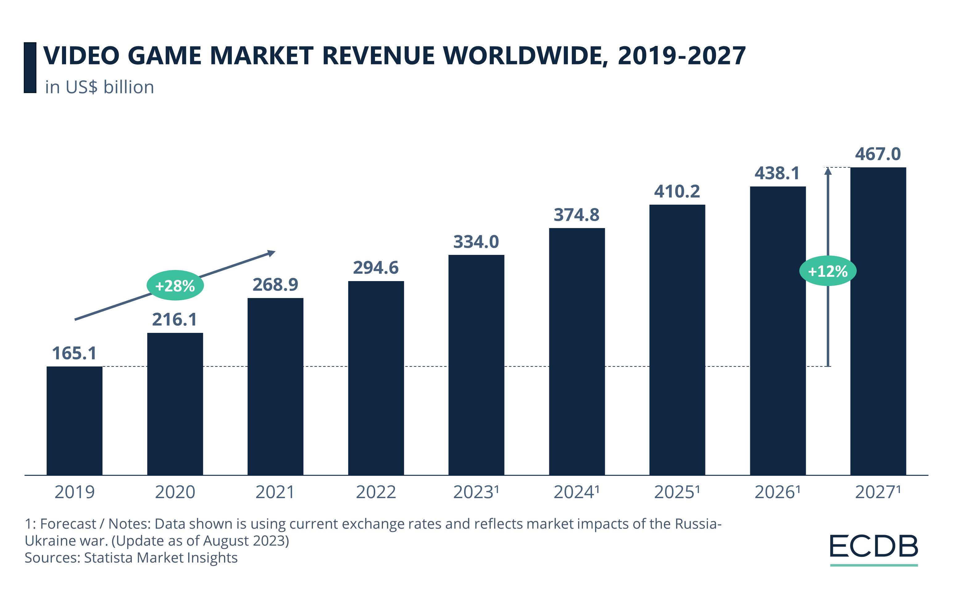Click the green +12% growth badge
953x601 pixels.
828,271
